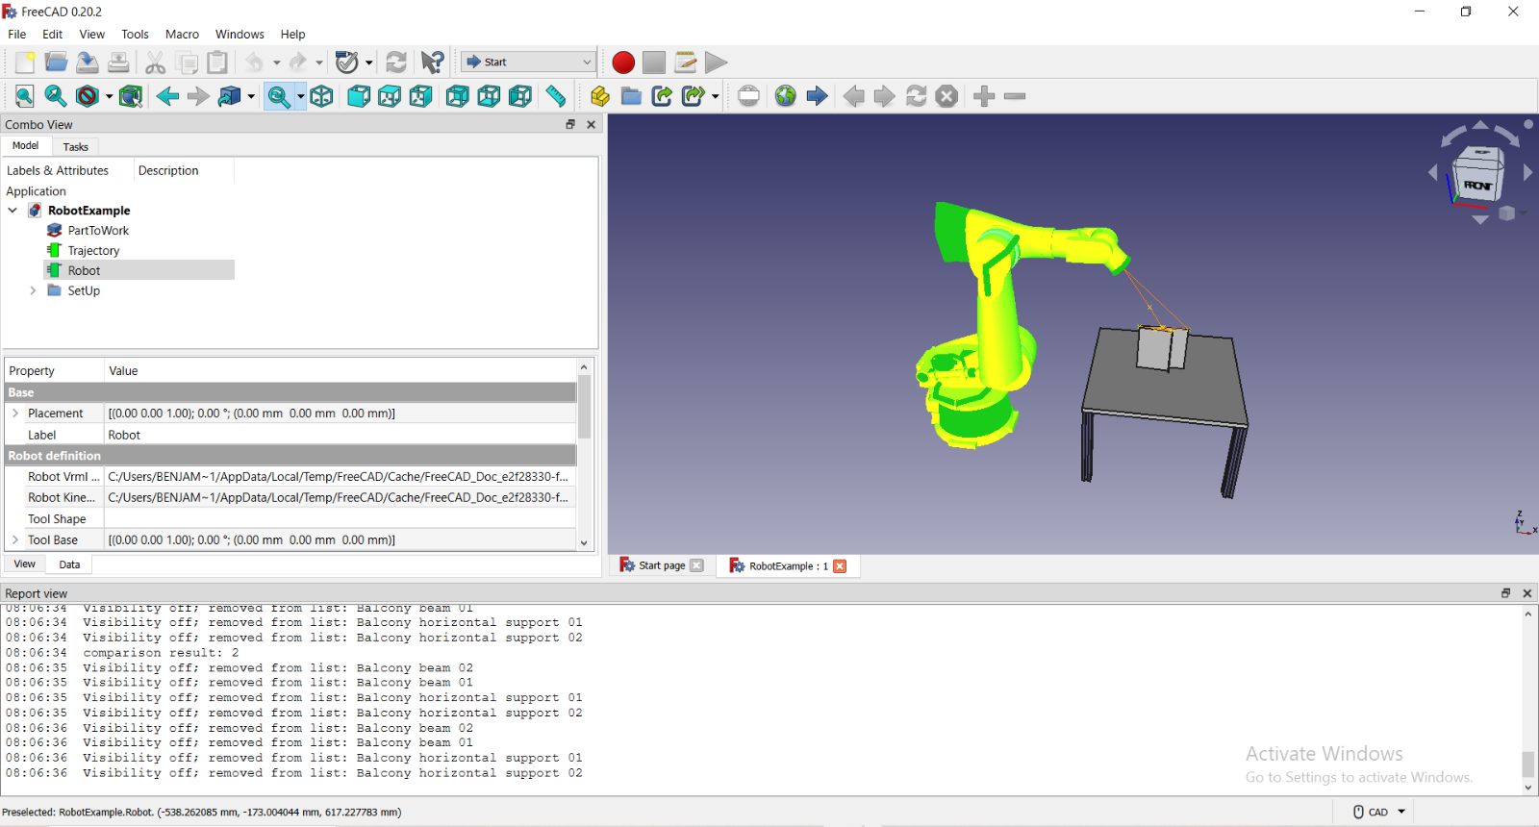Click the Measure distance ruler icon
This screenshot has height=827, width=1539.
click(x=556, y=96)
